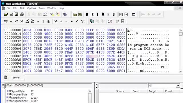
Task: Click the Binary OR pipe icon
Action: pyautogui.click(x=43, y=21)
